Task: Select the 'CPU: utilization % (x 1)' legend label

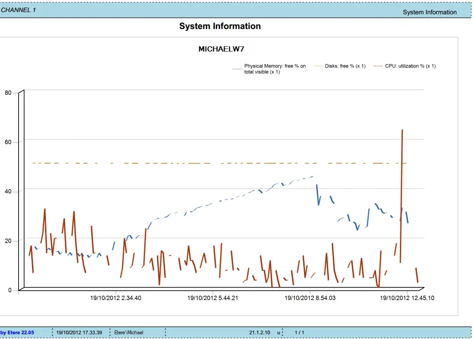Action: 410,66
